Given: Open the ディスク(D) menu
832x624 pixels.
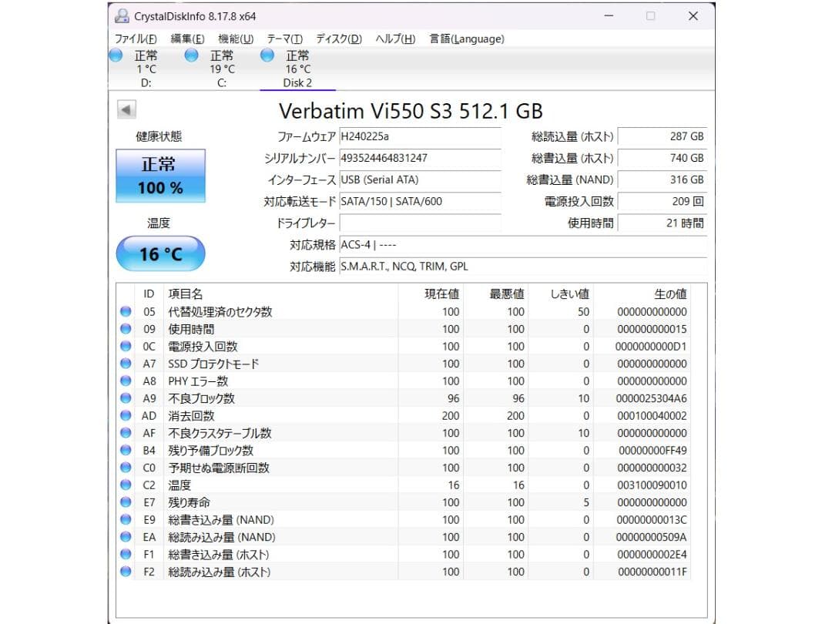Looking at the screenshot, I should click(338, 39).
